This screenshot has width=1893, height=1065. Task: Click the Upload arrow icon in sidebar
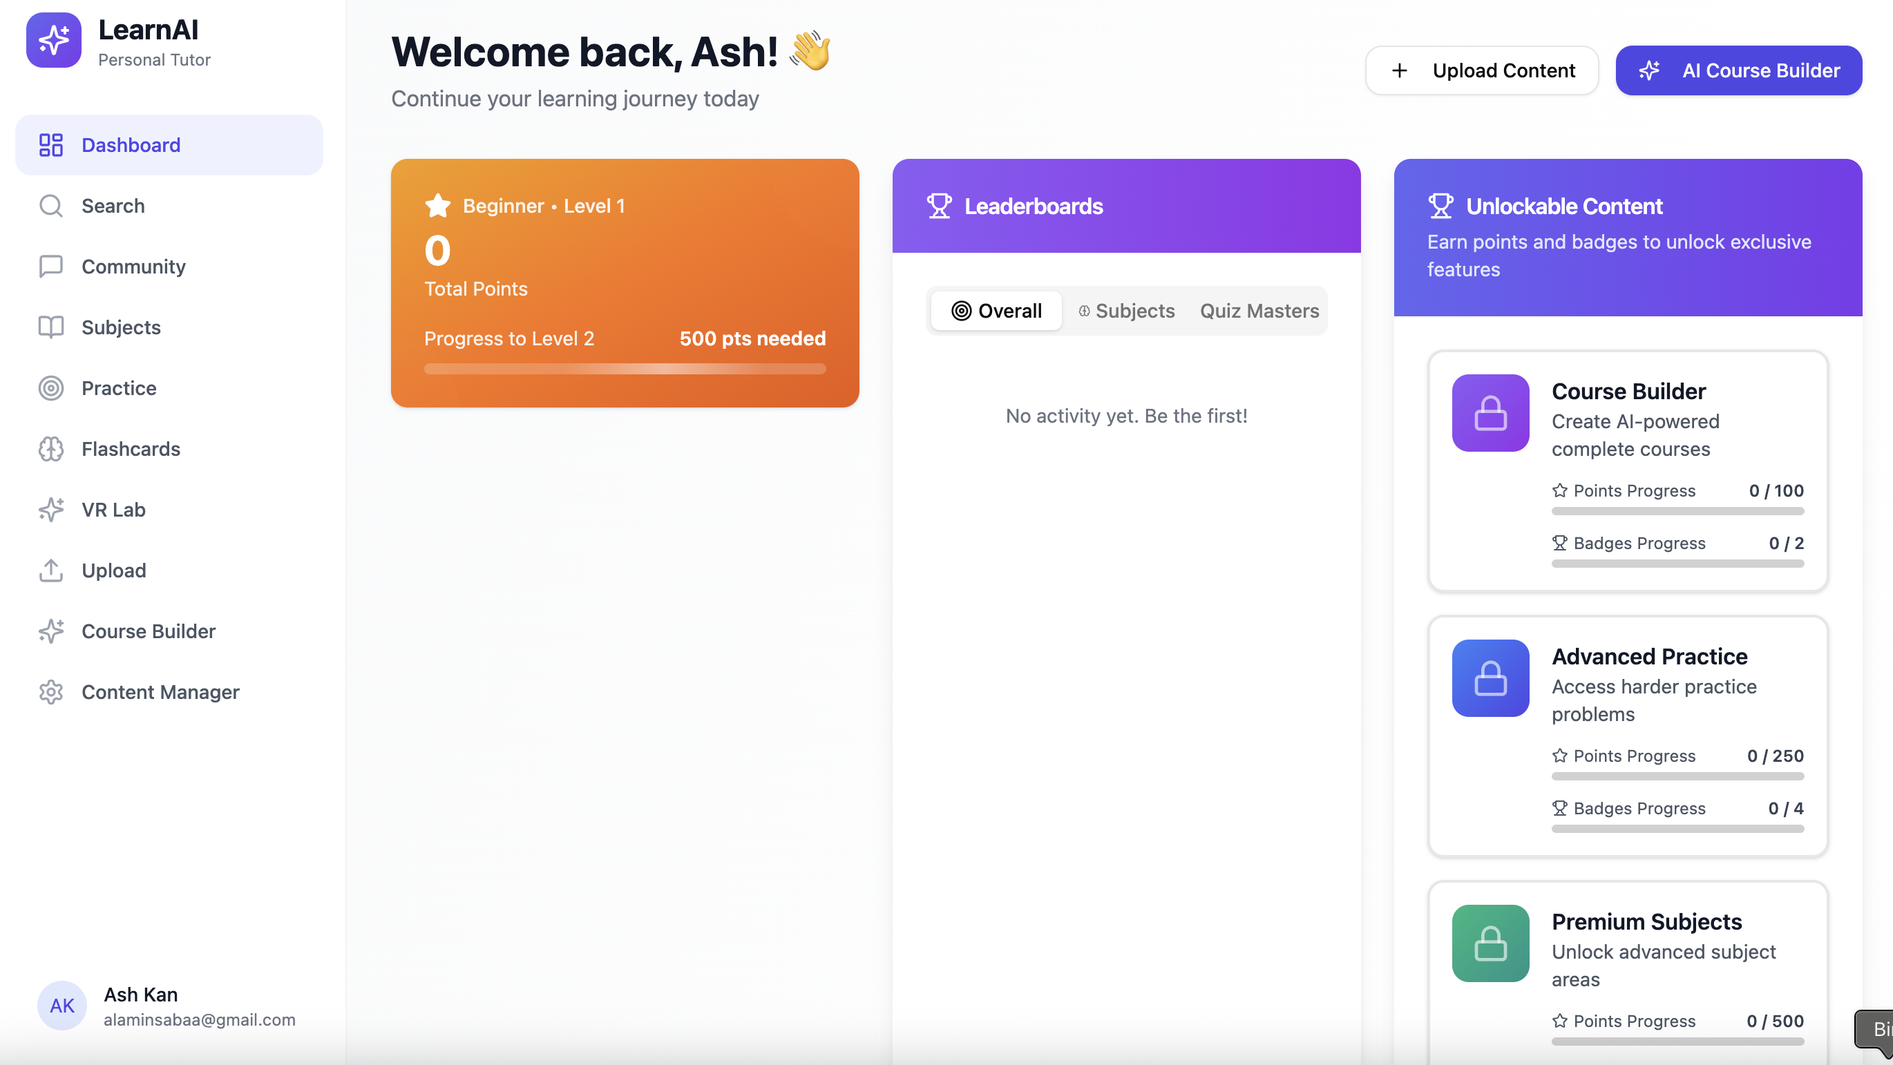pos(50,570)
